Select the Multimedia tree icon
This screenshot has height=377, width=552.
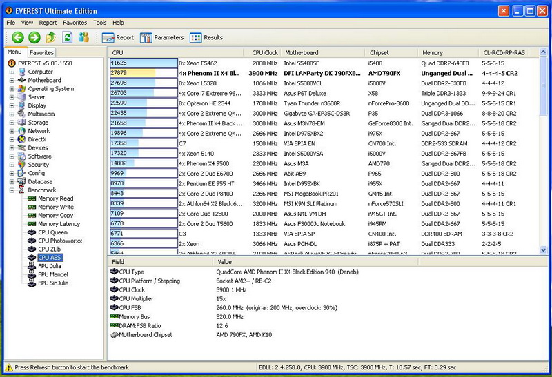22,114
